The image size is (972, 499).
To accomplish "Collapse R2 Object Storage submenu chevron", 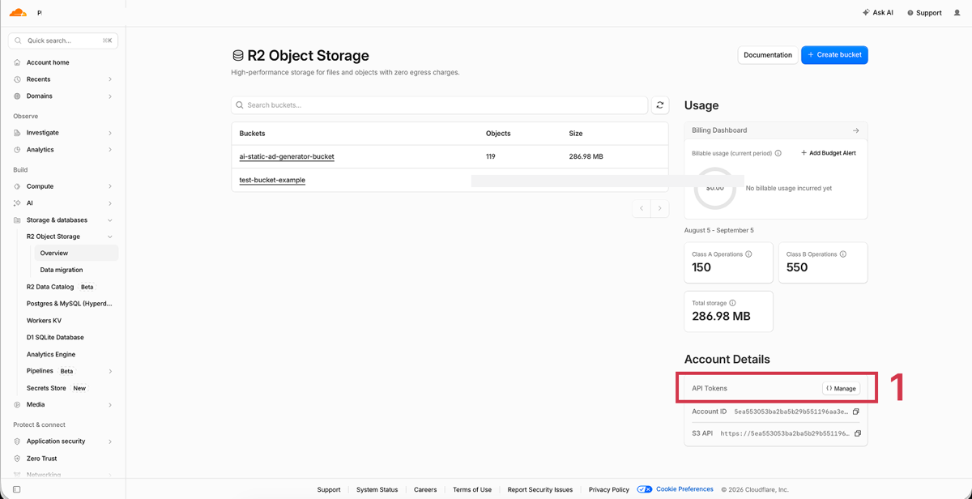I will click(110, 237).
